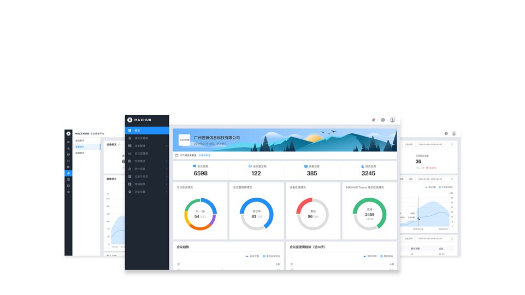This screenshot has height=295, width=525.
Task: Open the notification bell in the main header
Action: (x=374, y=120)
